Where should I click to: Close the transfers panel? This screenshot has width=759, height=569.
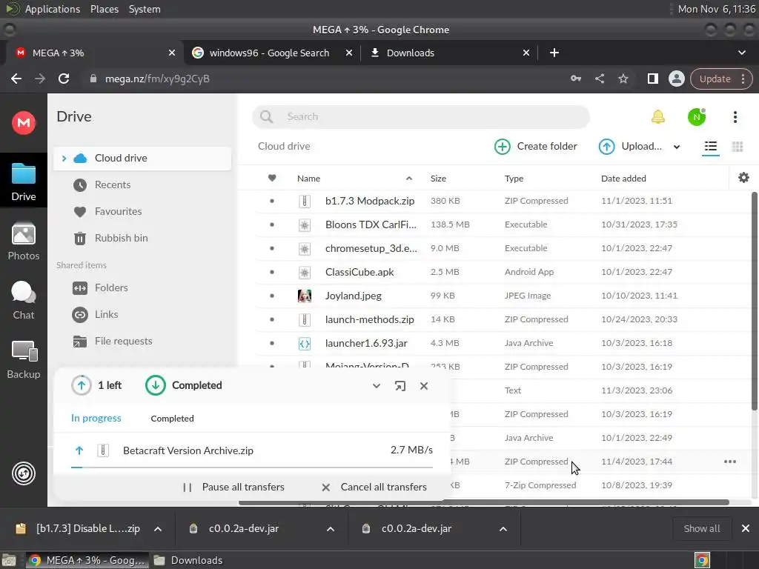(424, 386)
